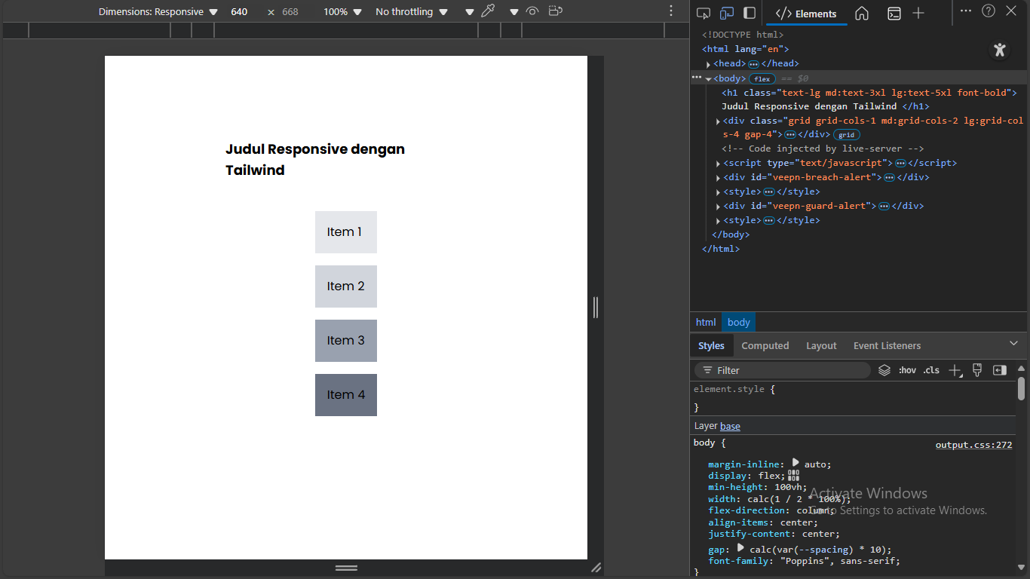The width and height of the screenshot is (1030, 579).
Task: Click the viewport bottom-edge resize handle
Action: (346, 568)
